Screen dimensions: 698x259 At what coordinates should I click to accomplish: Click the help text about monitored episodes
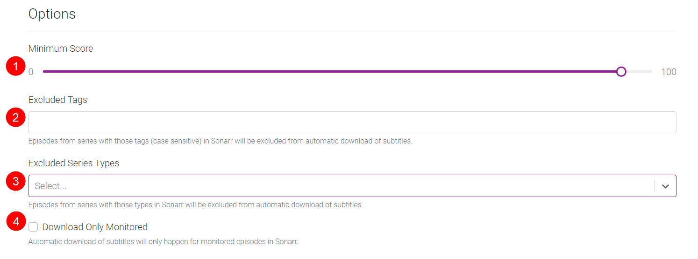point(163,242)
